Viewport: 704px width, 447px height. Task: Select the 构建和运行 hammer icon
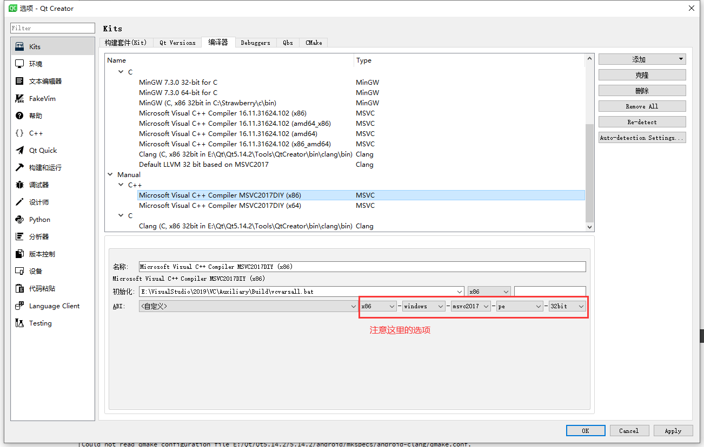coord(19,167)
